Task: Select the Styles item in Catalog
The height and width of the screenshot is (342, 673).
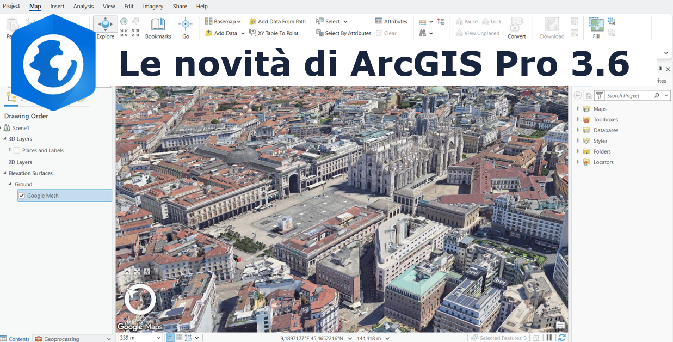Action: [600, 141]
